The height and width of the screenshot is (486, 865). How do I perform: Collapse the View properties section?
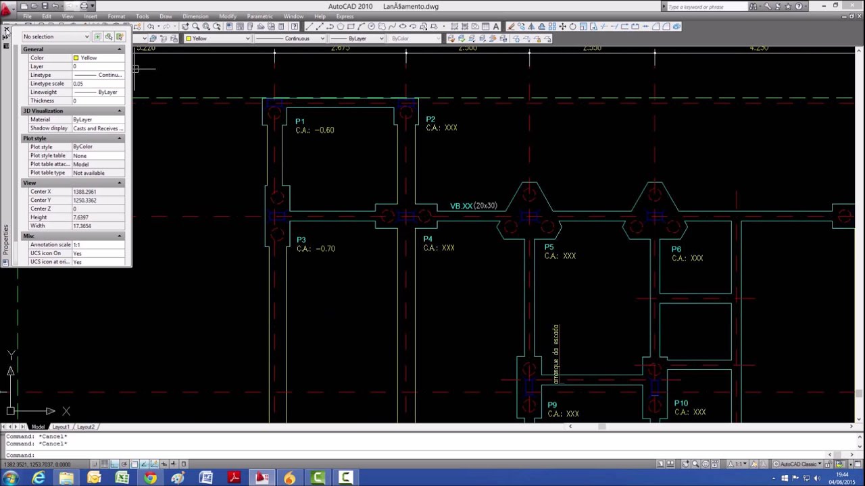120,183
